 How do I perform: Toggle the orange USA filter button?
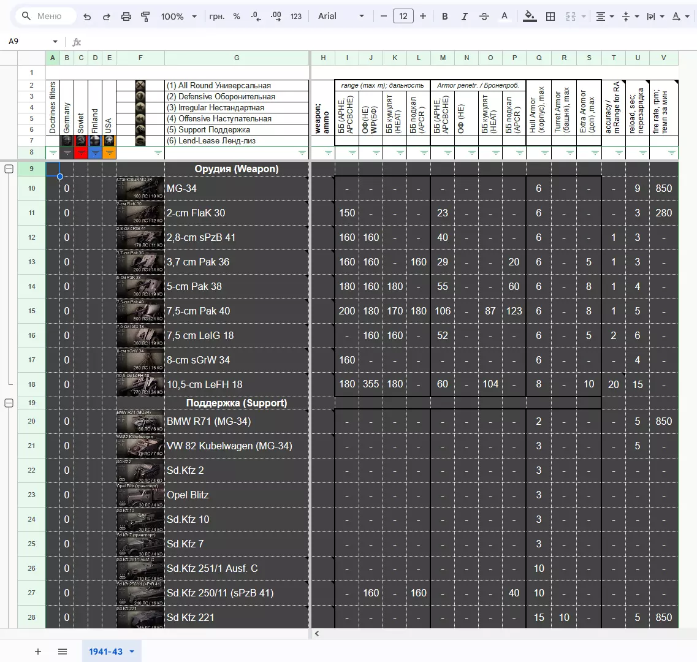(x=109, y=153)
